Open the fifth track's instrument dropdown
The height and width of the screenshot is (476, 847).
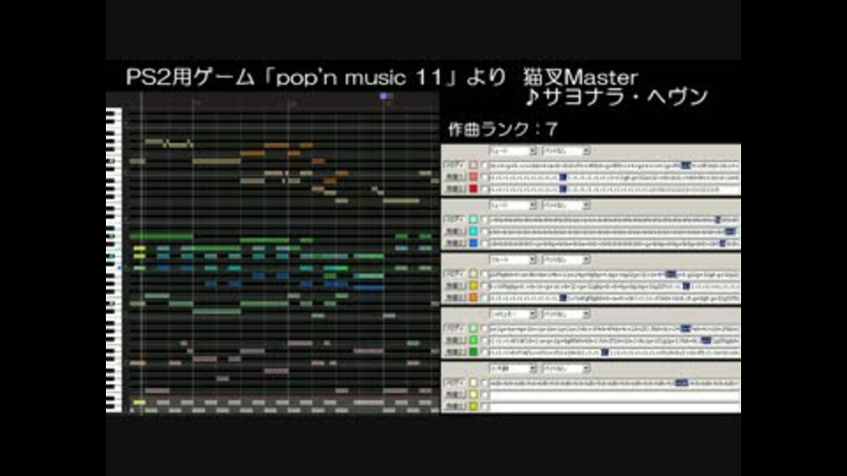513,368
